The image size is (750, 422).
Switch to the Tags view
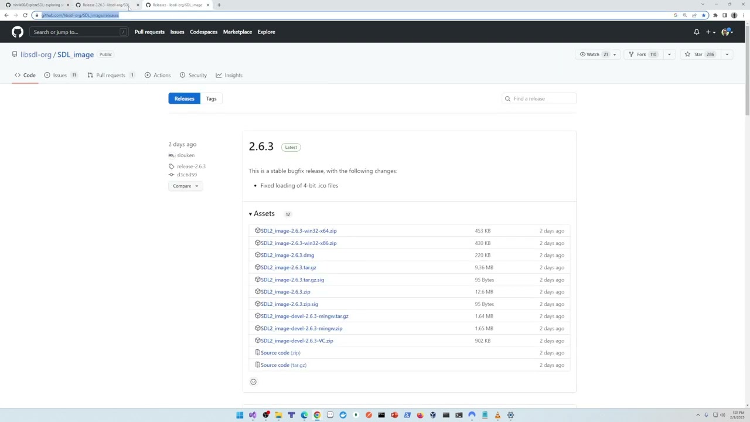211,98
